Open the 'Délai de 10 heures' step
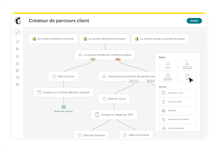This screenshot has height=151, width=218. 91,135
